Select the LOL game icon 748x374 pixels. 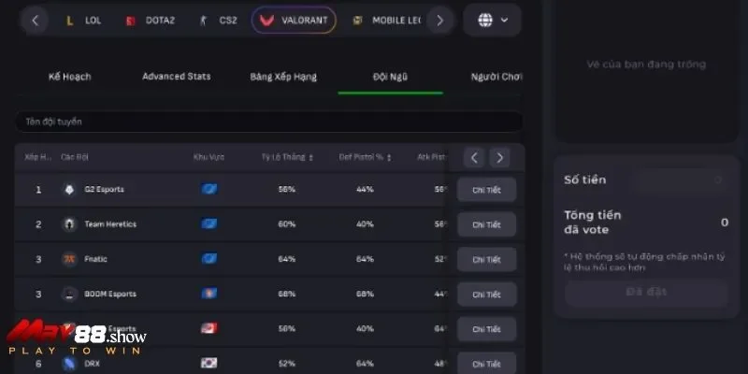pos(68,21)
